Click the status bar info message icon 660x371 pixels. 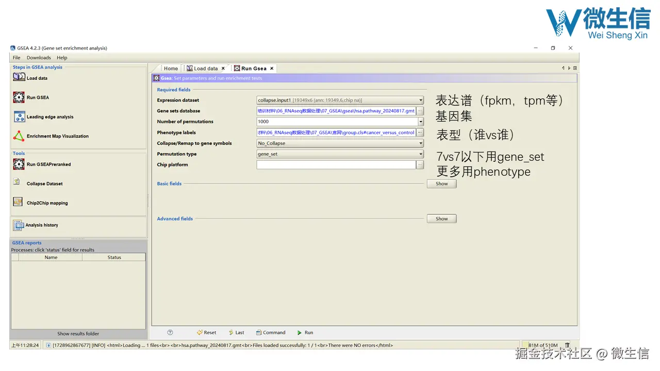[x=48, y=345]
